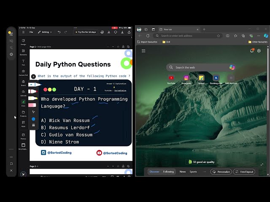Open Other favourites folder
This screenshot has width=270, height=202.
point(258,42)
